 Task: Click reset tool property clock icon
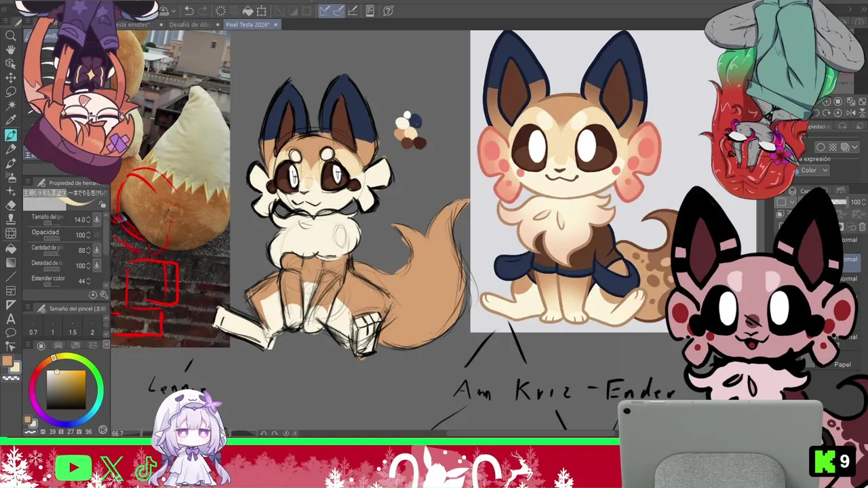click(93, 294)
